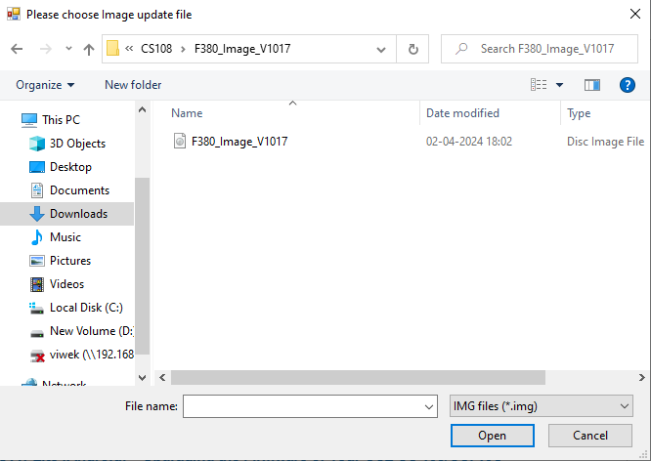This screenshot has width=651, height=461.
Task: Open the Help question mark icon
Action: pyautogui.click(x=628, y=85)
